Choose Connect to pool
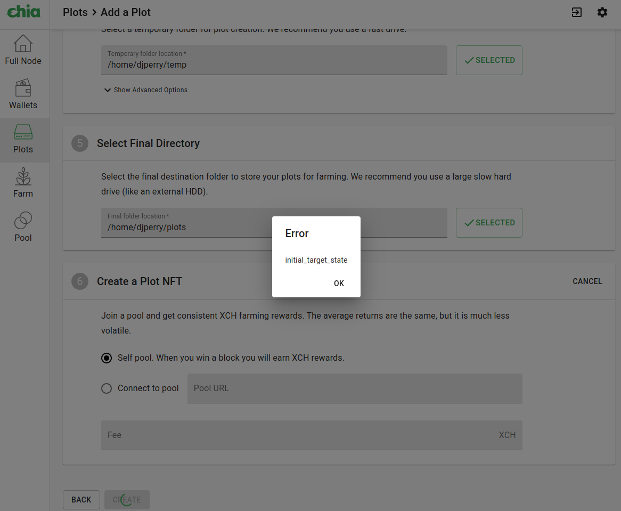The height and width of the screenshot is (511, 621). click(x=106, y=388)
